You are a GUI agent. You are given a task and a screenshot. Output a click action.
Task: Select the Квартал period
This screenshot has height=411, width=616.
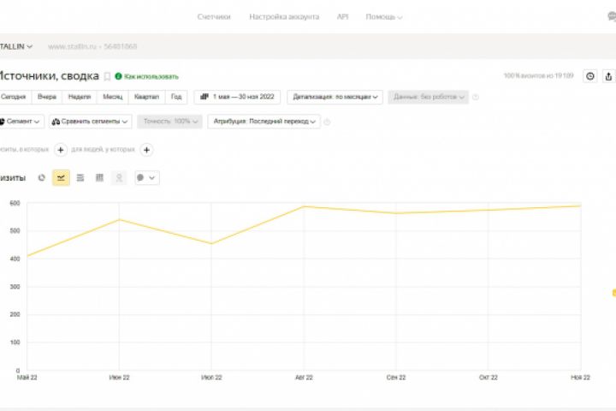[x=146, y=97]
